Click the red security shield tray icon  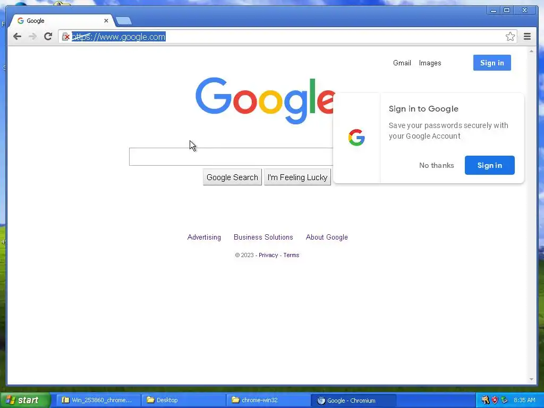[x=495, y=400]
